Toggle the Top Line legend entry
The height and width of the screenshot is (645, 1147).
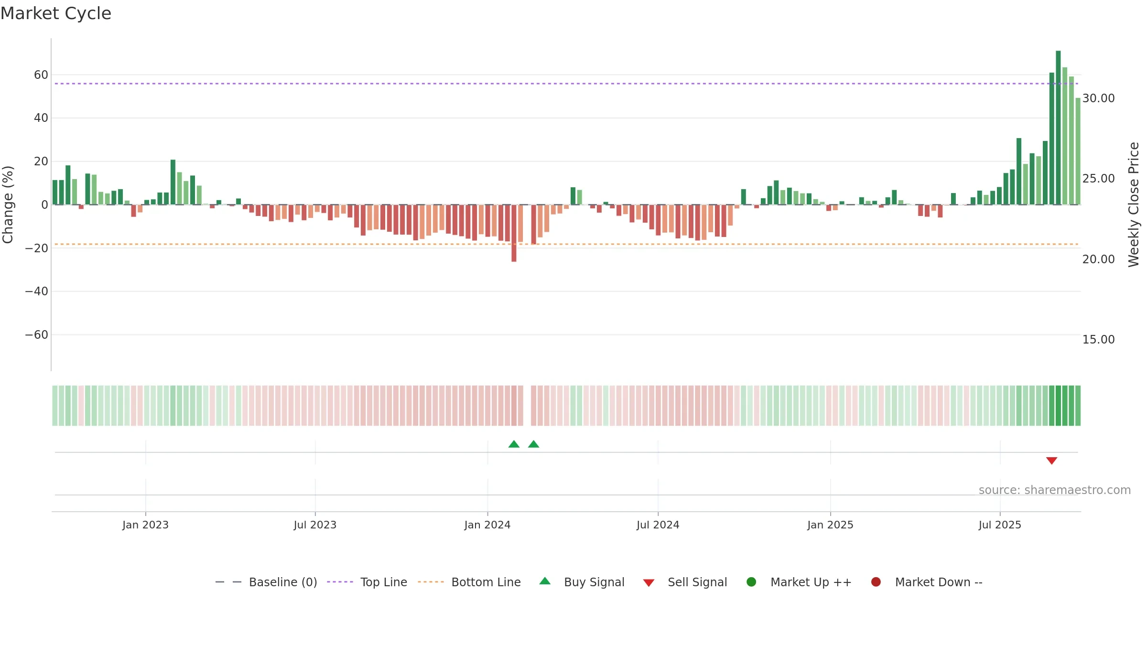367,582
